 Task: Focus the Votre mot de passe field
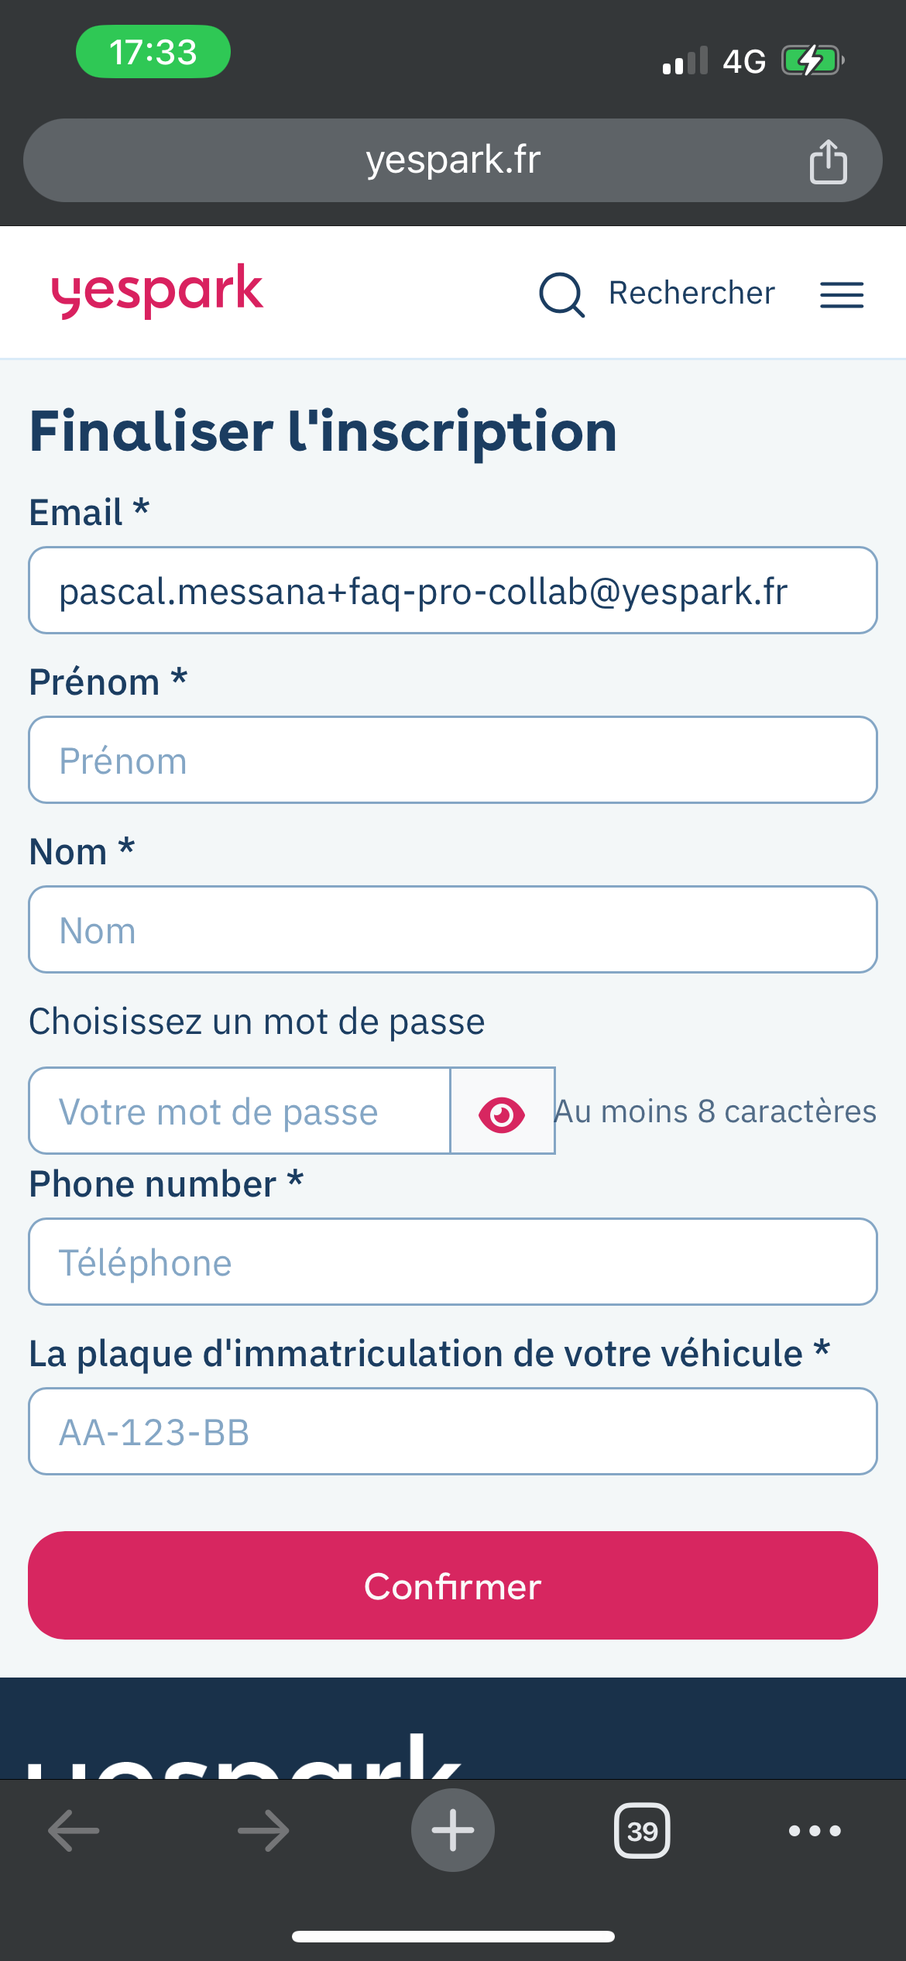point(239,1111)
